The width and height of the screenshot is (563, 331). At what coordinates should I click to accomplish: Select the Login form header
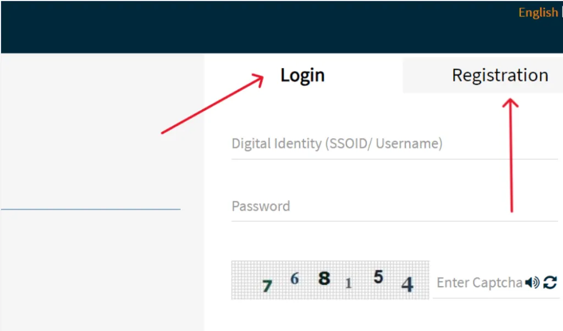302,75
